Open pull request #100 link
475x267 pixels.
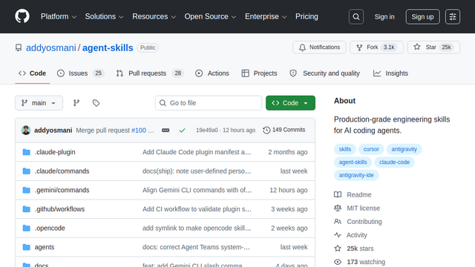(139, 131)
